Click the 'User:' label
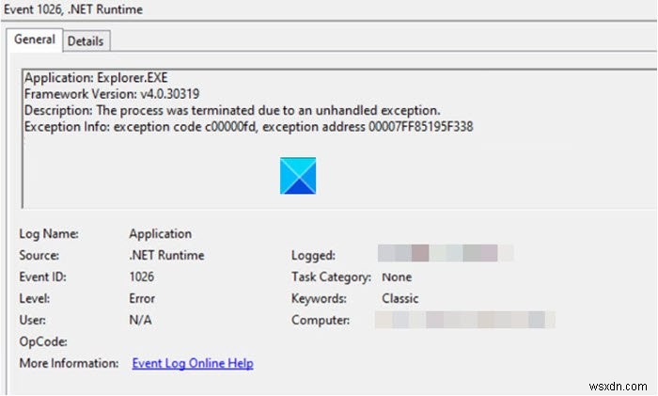 [x=33, y=321]
